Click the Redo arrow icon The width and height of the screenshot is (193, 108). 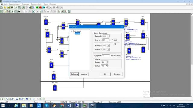pos(37,11)
